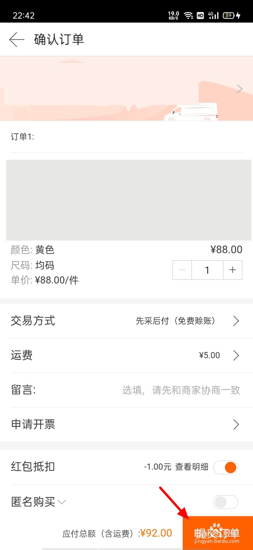This screenshot has width=253, height=550.
Task: Decrease quantity with the minus button
Action: click(182, 270)
